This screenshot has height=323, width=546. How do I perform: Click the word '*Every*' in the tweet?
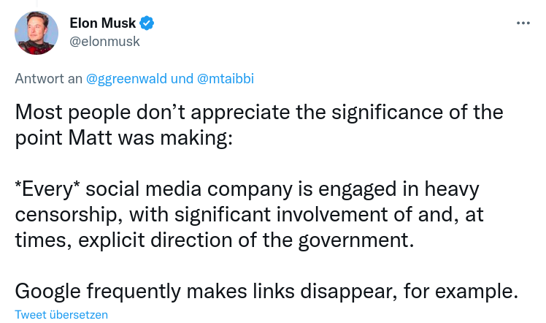(47, 189)
